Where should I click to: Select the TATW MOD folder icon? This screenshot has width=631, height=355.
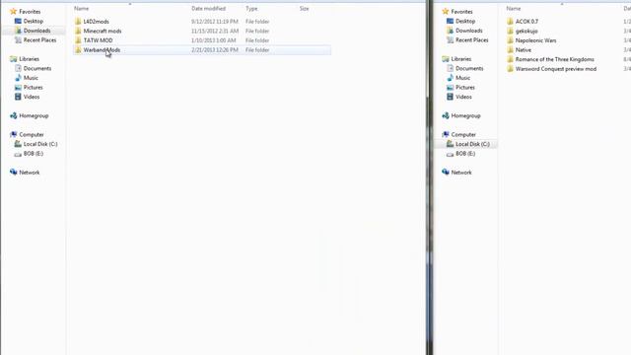coord(78,40)
